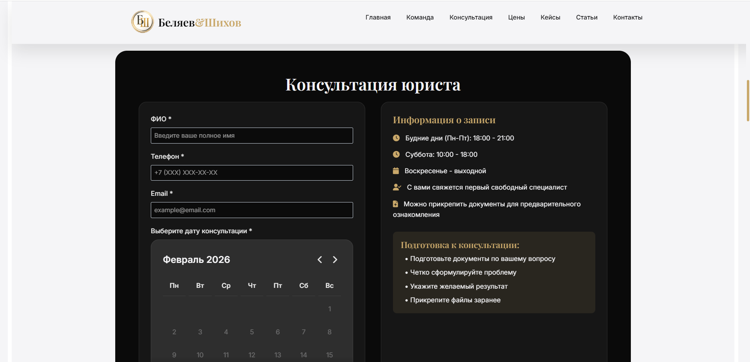Click the Ср weekday column header
This screenshot has height=362, width=750.
pos(226,286)
